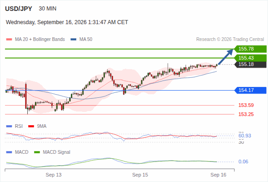
Task: Click the MACD Signal legend label
Action: 57,152
